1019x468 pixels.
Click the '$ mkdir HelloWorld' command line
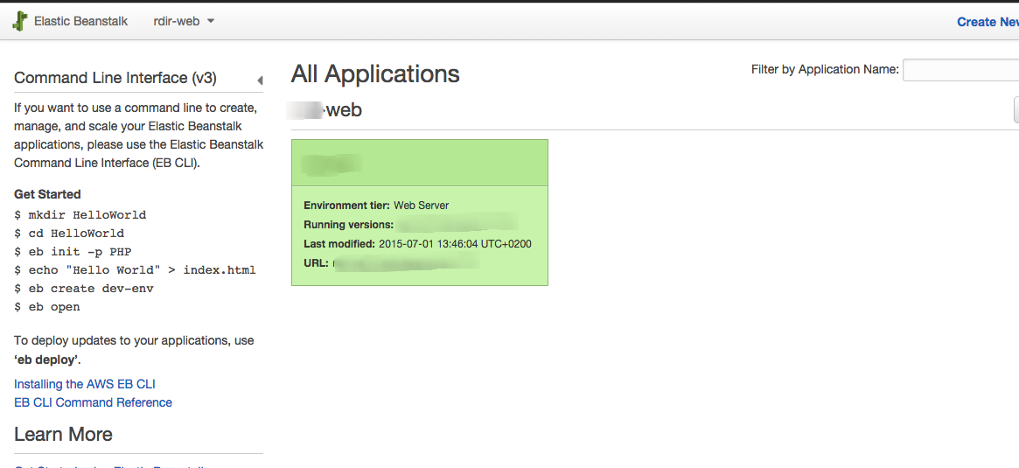click(x=80, y=214)
